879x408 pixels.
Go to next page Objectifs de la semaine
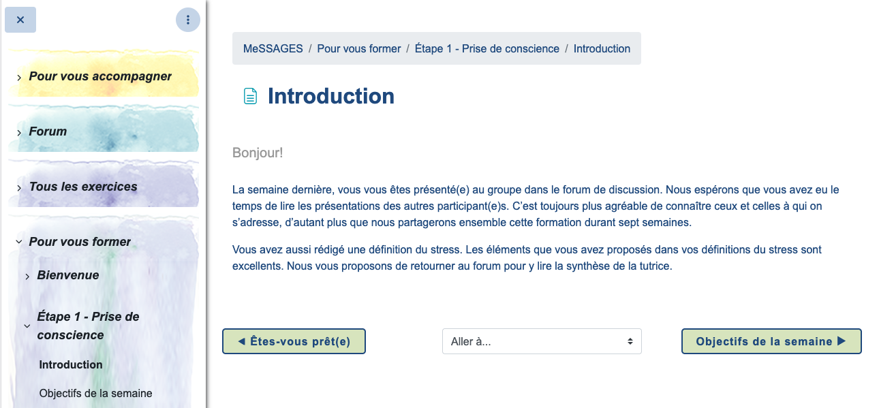(771, 341)
